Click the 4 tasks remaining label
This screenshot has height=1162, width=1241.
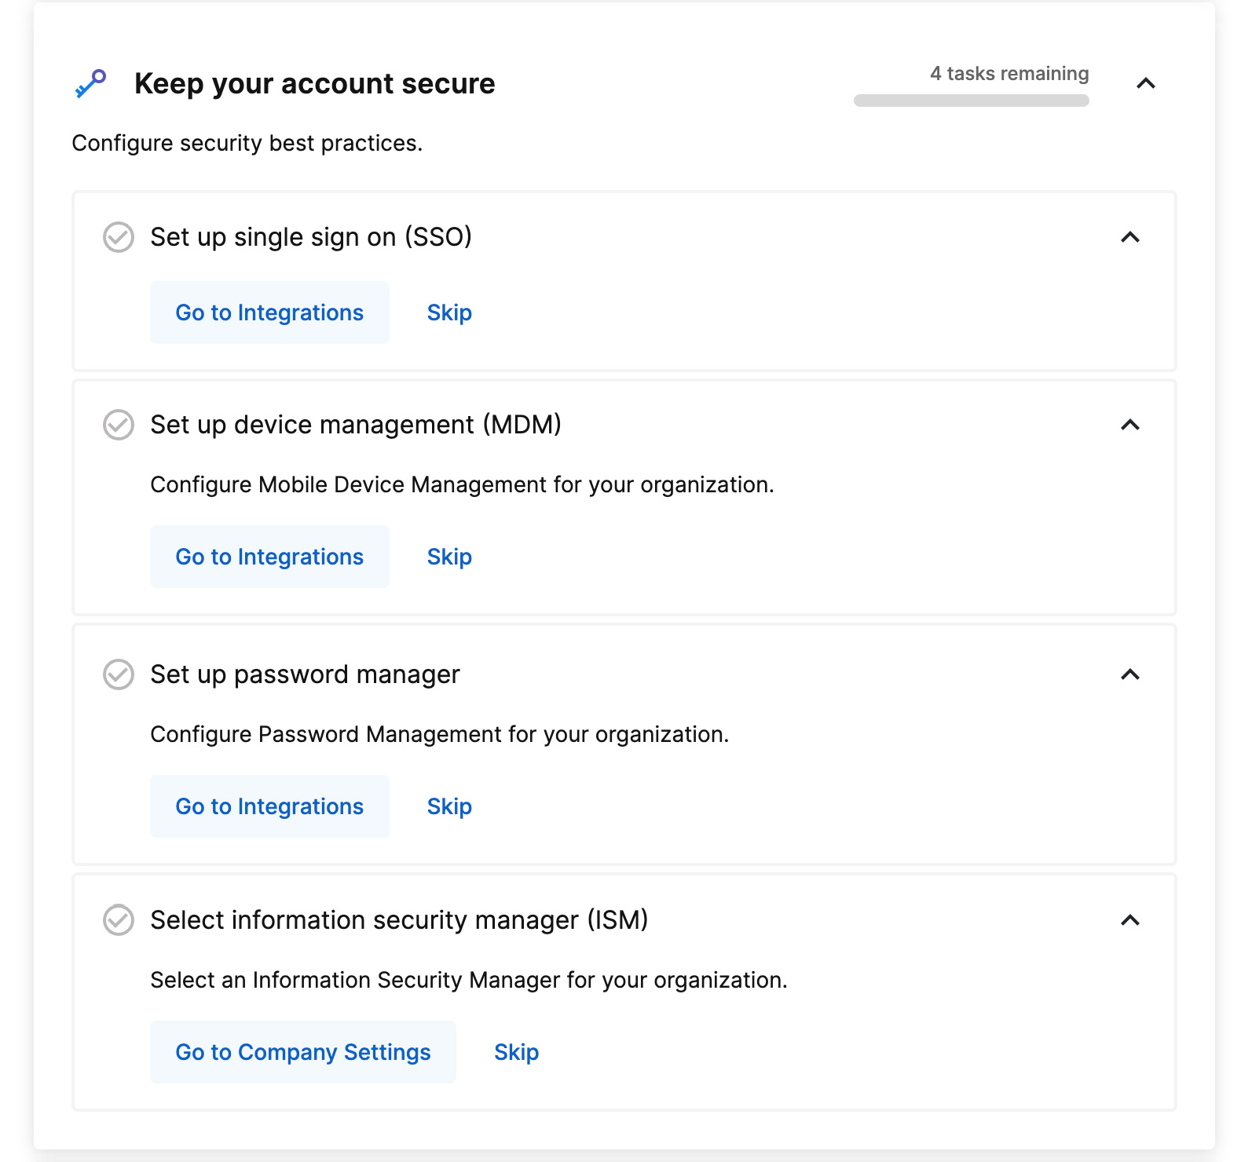(1009, 74)
